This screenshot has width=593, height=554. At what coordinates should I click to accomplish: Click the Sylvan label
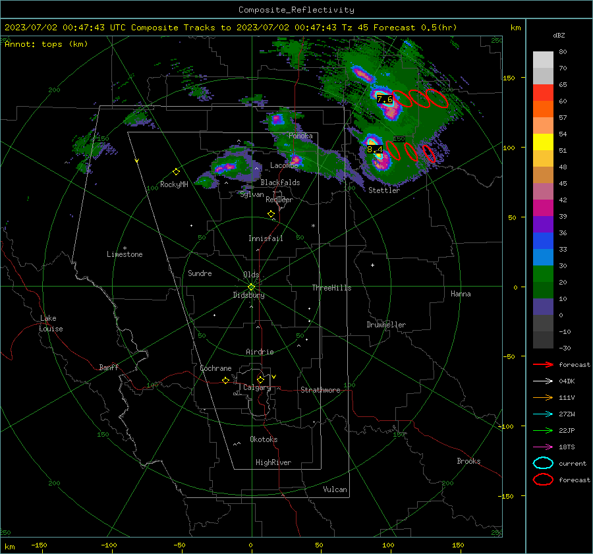pos(252,194)
